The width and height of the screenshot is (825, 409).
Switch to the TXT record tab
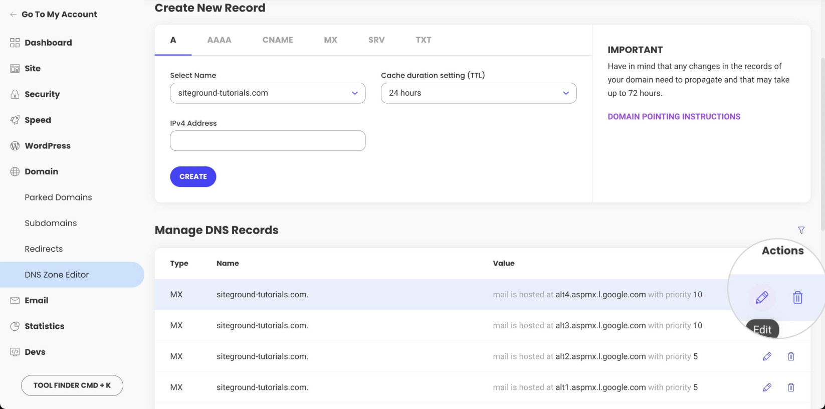pyautogui.click(x=424, y=40)
